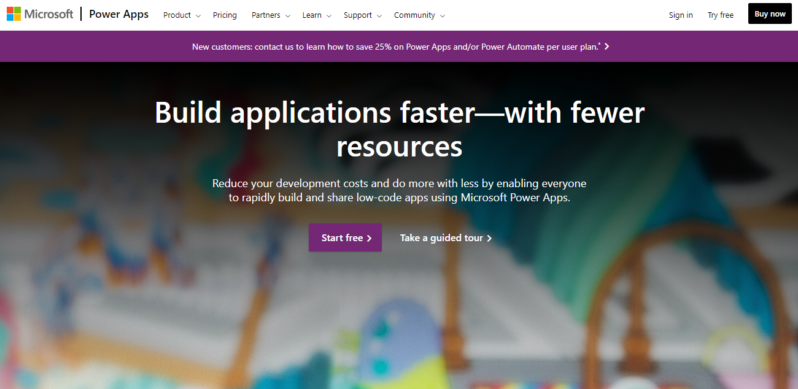Click the Try free link
The height and width of the screenshot is (389, 798).
[721, 15]
